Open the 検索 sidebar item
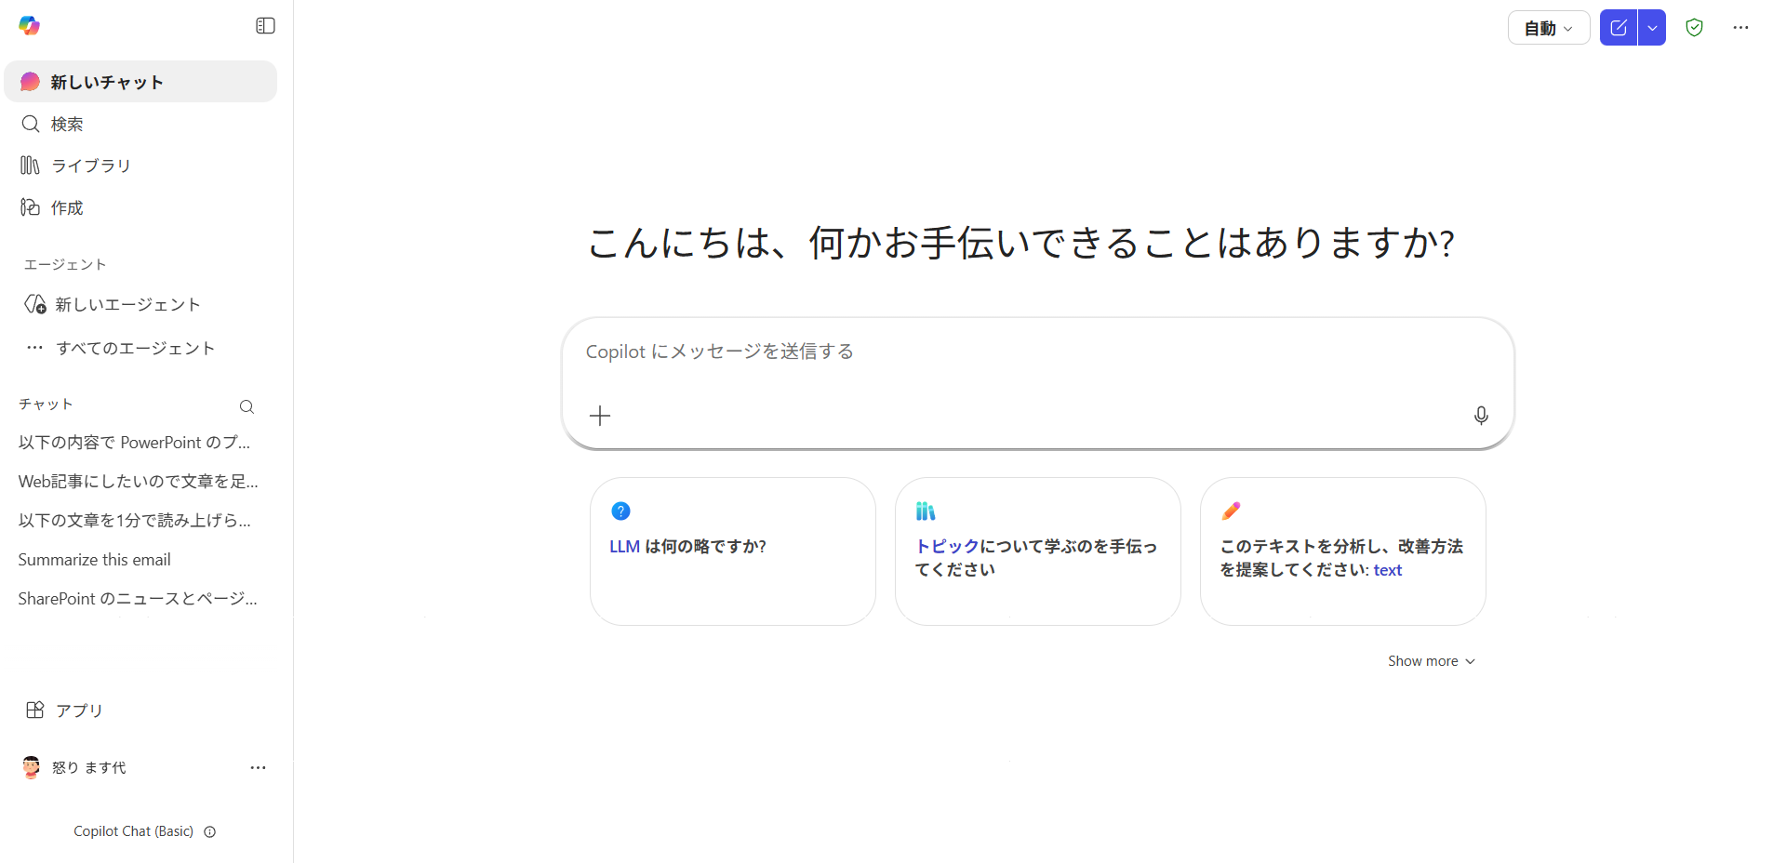The height and width of the screenshot is (863, 1773). point(66,124)
